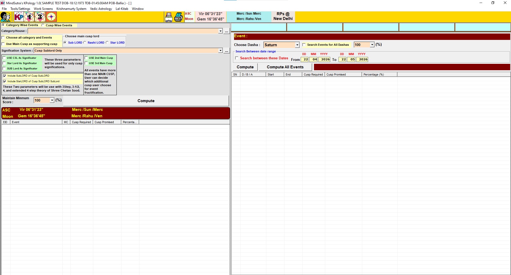Click the dark red Event: bar
Image resolution: width=511 pixels, height=275 pixels.
[372, 36]
